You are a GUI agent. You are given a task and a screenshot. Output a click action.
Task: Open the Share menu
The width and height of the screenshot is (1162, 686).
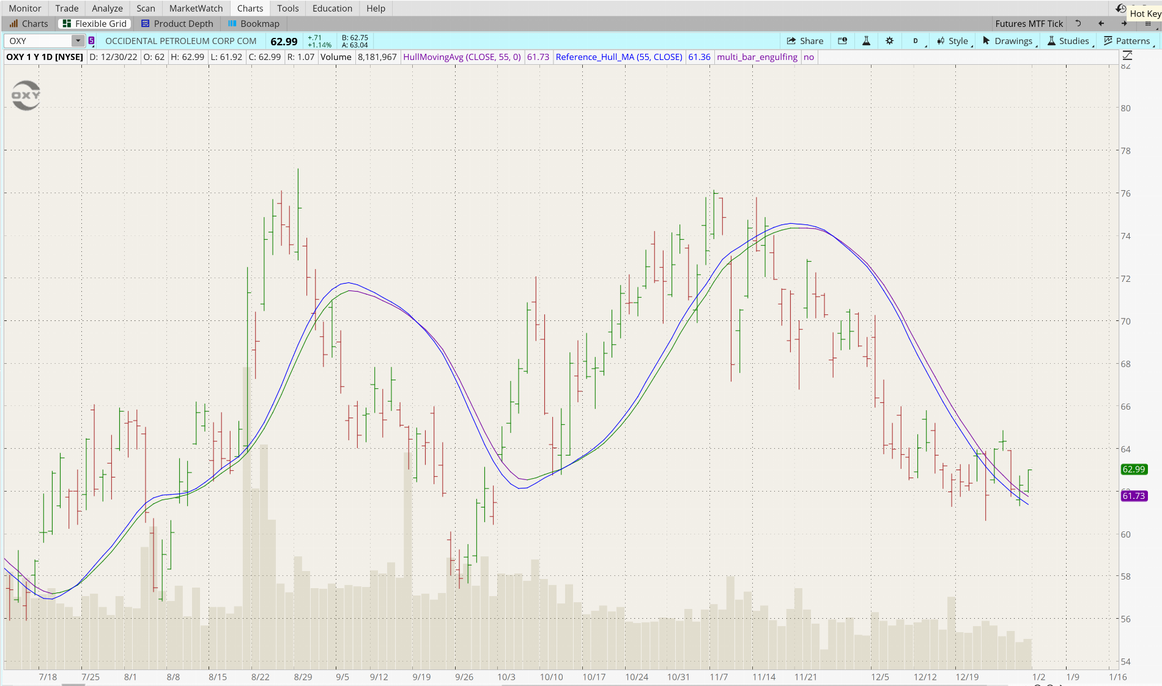805,41
